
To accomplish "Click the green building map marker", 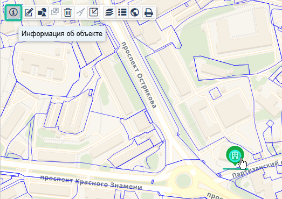I will point(235,155).
